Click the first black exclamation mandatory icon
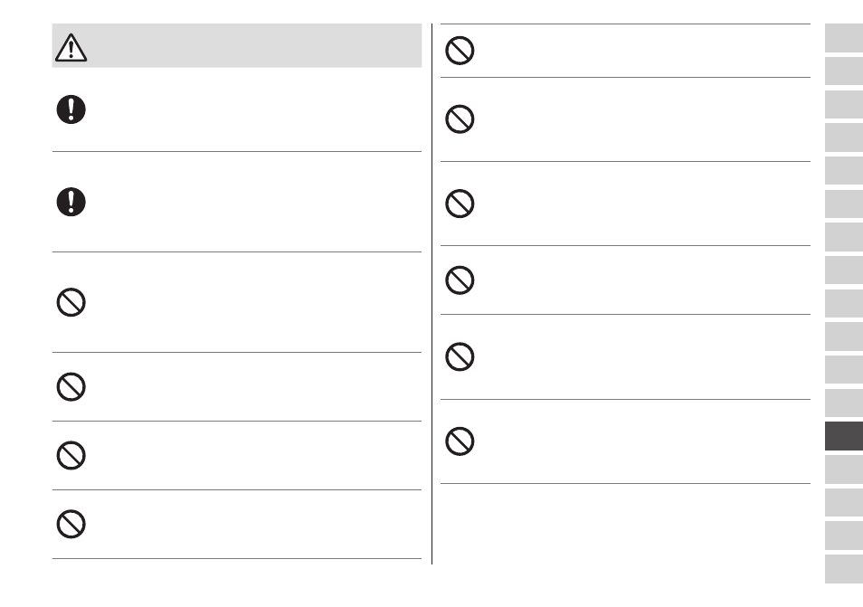Viewport: 863px width, 607px height. [x=71, y=109]
